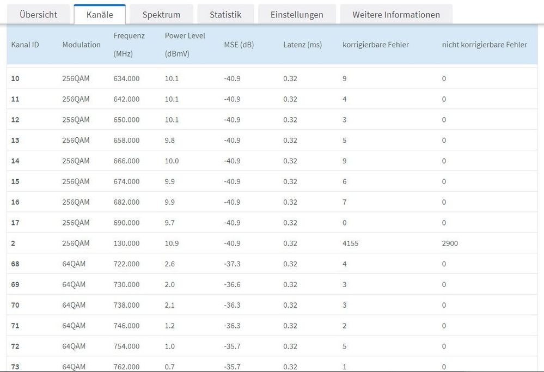Image resolution: width=544 pixels, height=372 pixels.
Task: Click power level 2.6 in channel 68 row
Action: click(x=170, y=264)
